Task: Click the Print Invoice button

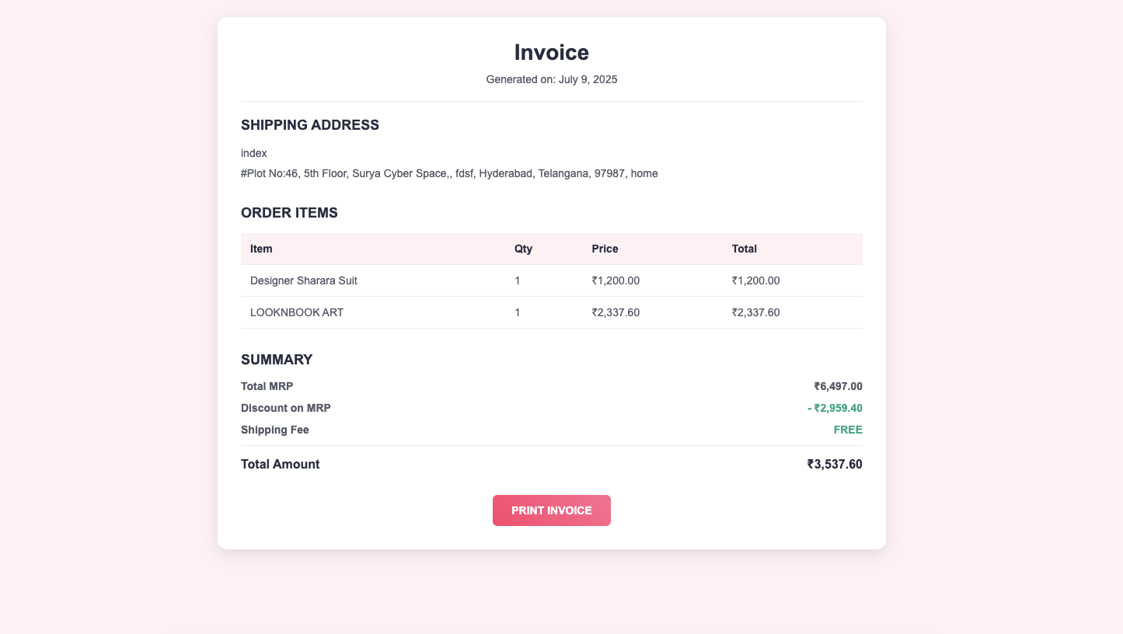Action: (x=551, y=510)
